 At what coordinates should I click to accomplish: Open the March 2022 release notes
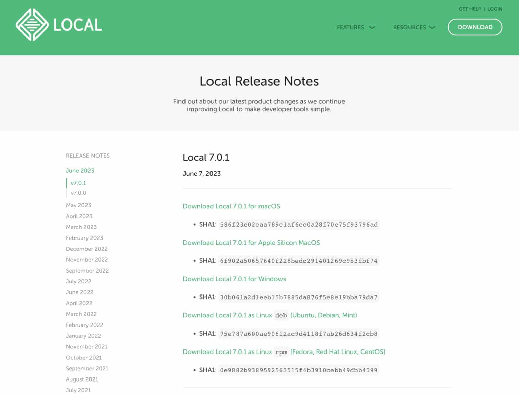81,314
